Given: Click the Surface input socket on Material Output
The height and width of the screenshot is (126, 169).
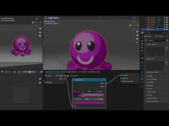Looking at the screenshot, I should pos(121,75).
